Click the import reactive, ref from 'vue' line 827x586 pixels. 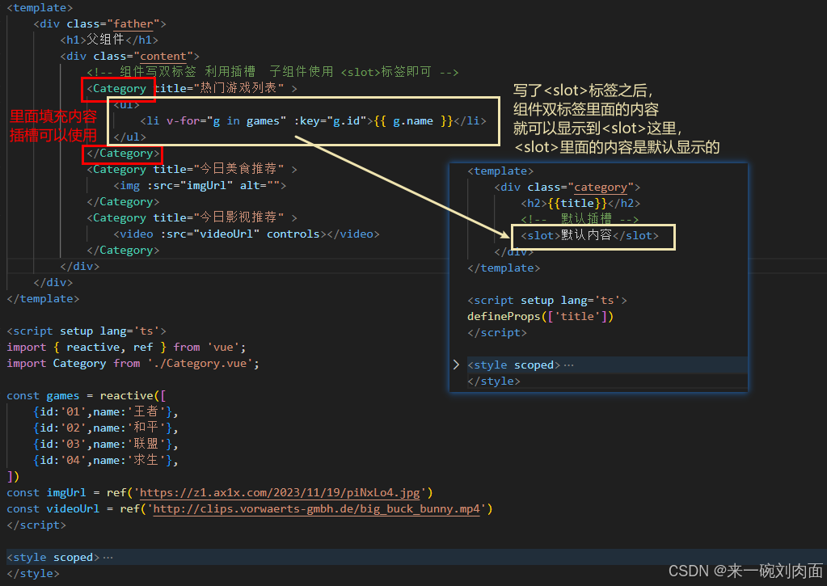pos(126,347)
